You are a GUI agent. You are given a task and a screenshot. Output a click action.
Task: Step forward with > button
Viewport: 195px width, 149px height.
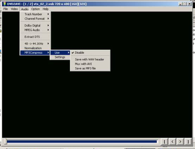pyautogui.click(x=180, y=141)
